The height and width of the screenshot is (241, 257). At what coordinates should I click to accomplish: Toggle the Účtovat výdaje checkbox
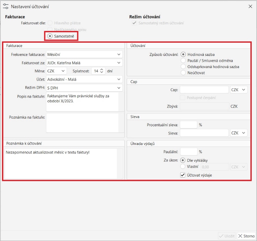183,175
